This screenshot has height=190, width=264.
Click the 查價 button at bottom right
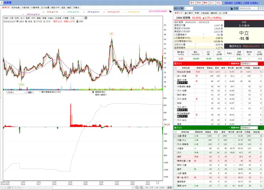click(170, 188)
